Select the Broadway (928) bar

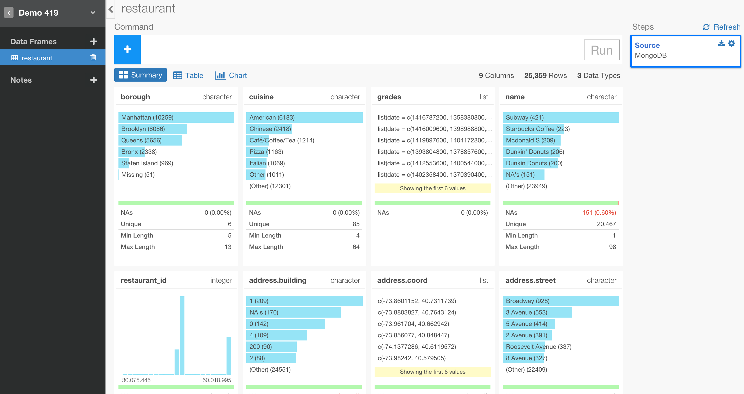(x=561, y=301)
